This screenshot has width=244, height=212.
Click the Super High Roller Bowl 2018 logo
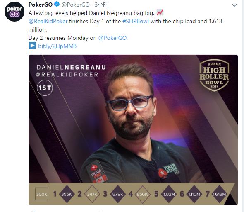pos(214,75)
